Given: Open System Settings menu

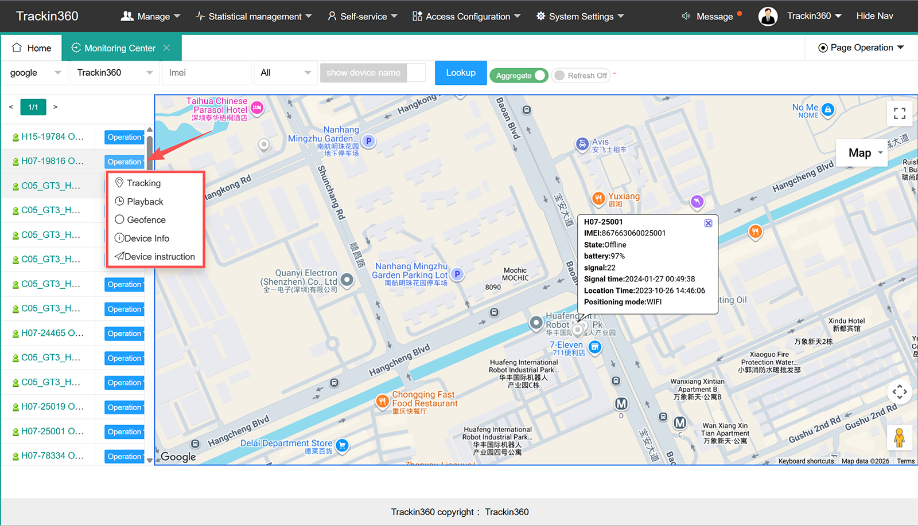Looking at the screenshot, I should (580, 16).
